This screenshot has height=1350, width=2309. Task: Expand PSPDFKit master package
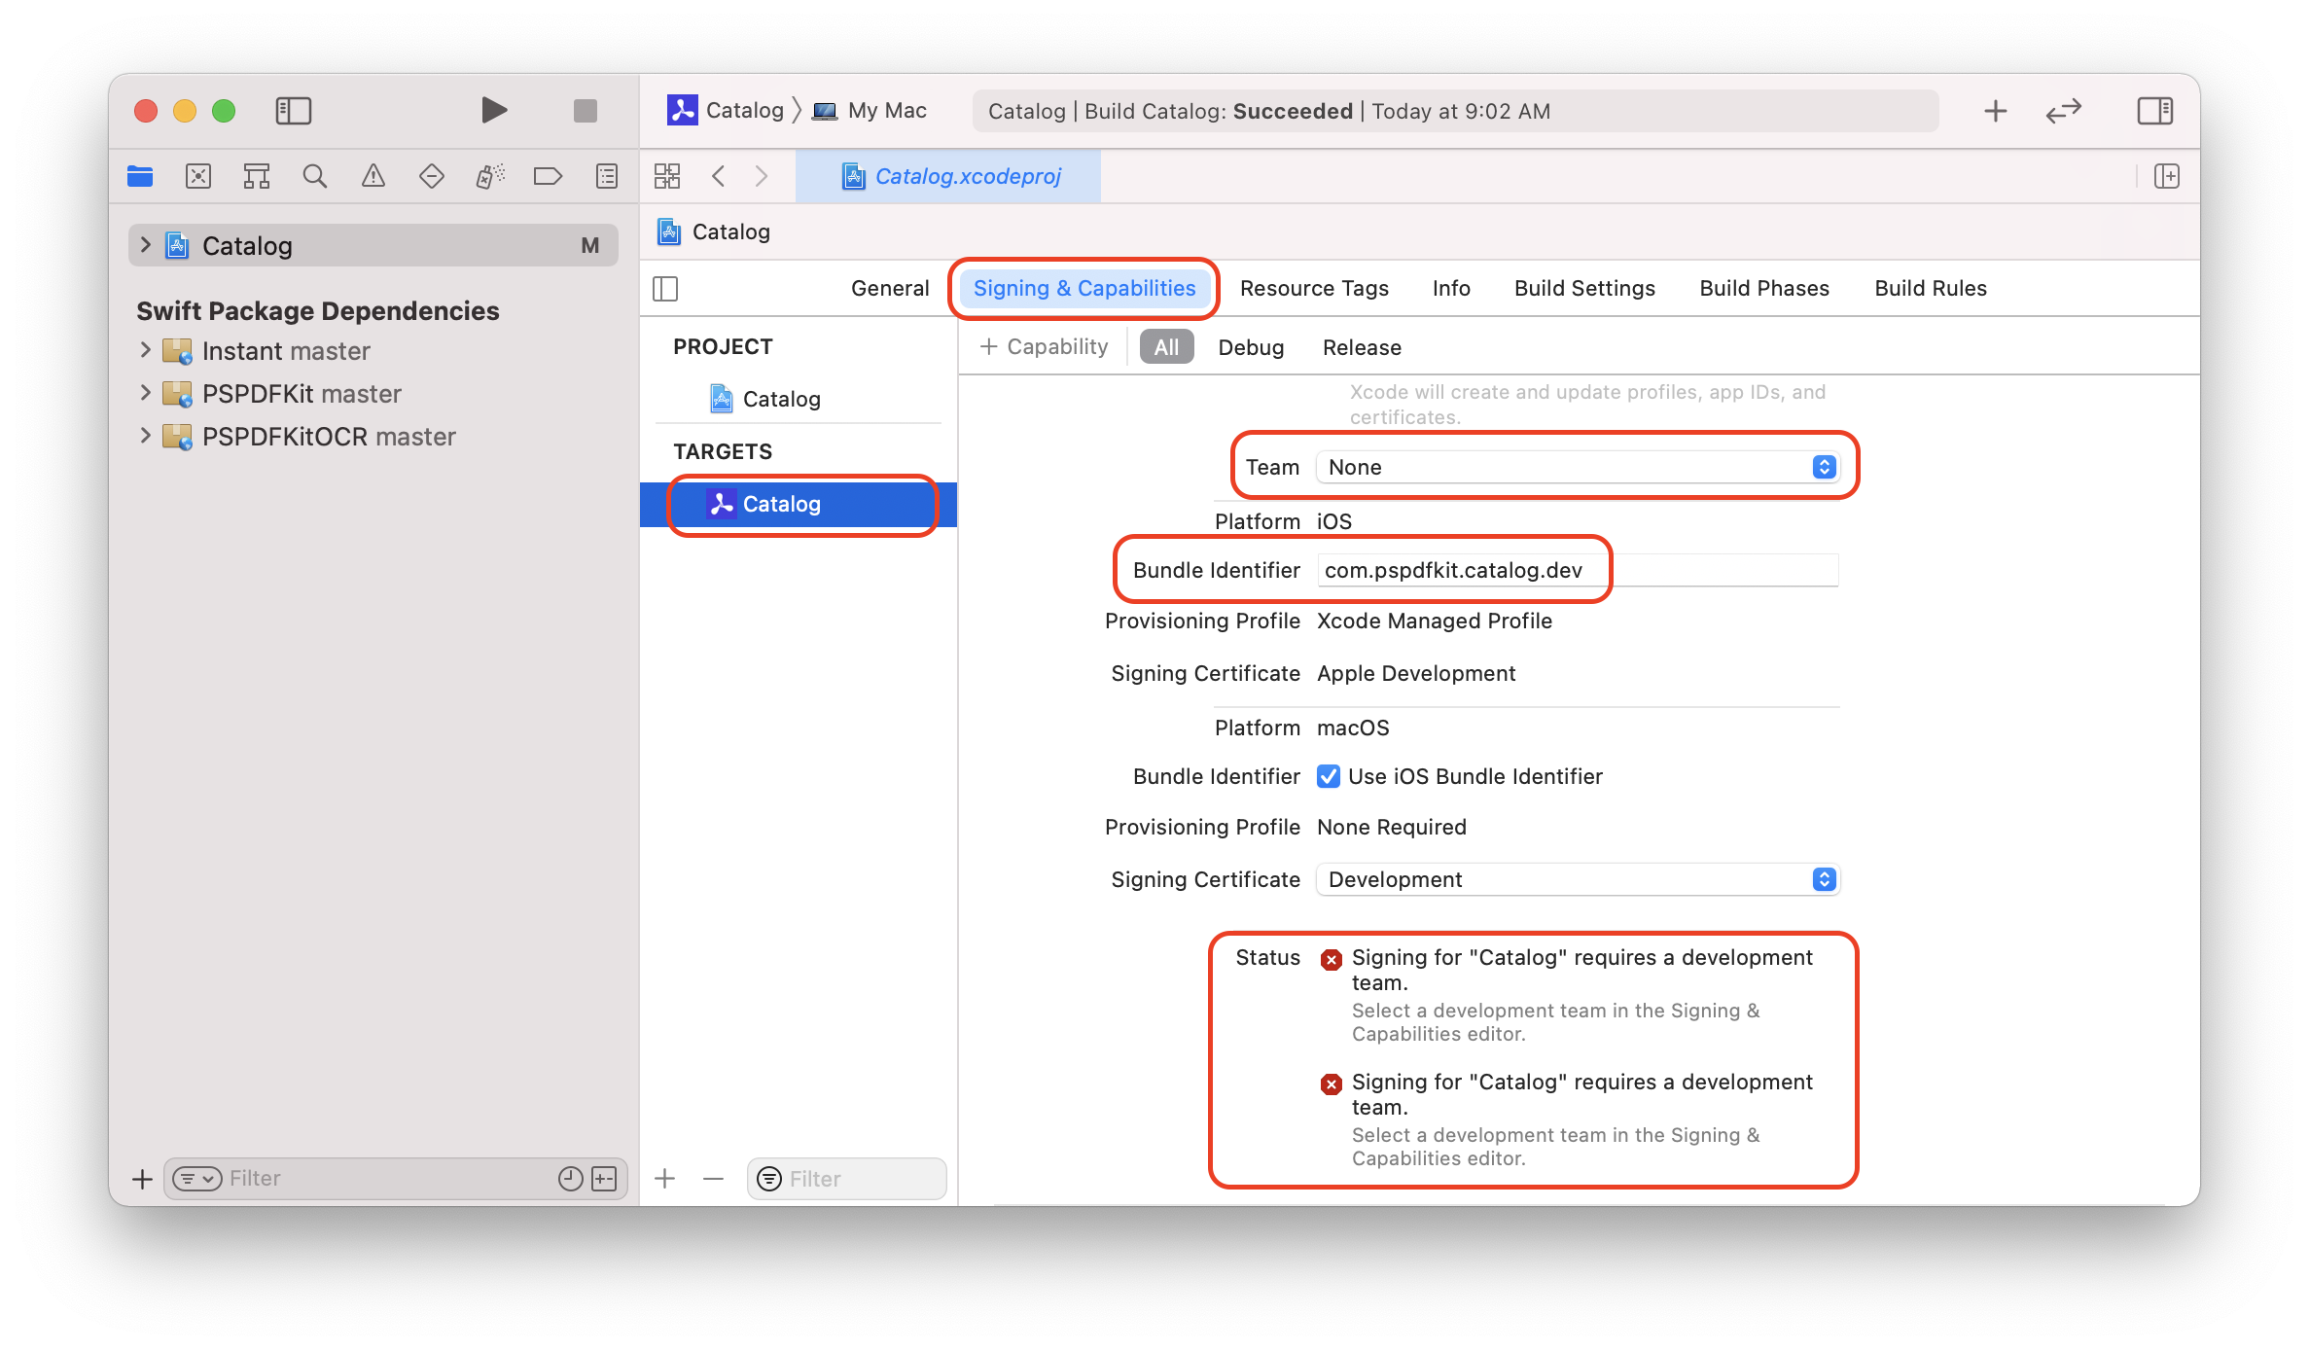coord(145,393)
